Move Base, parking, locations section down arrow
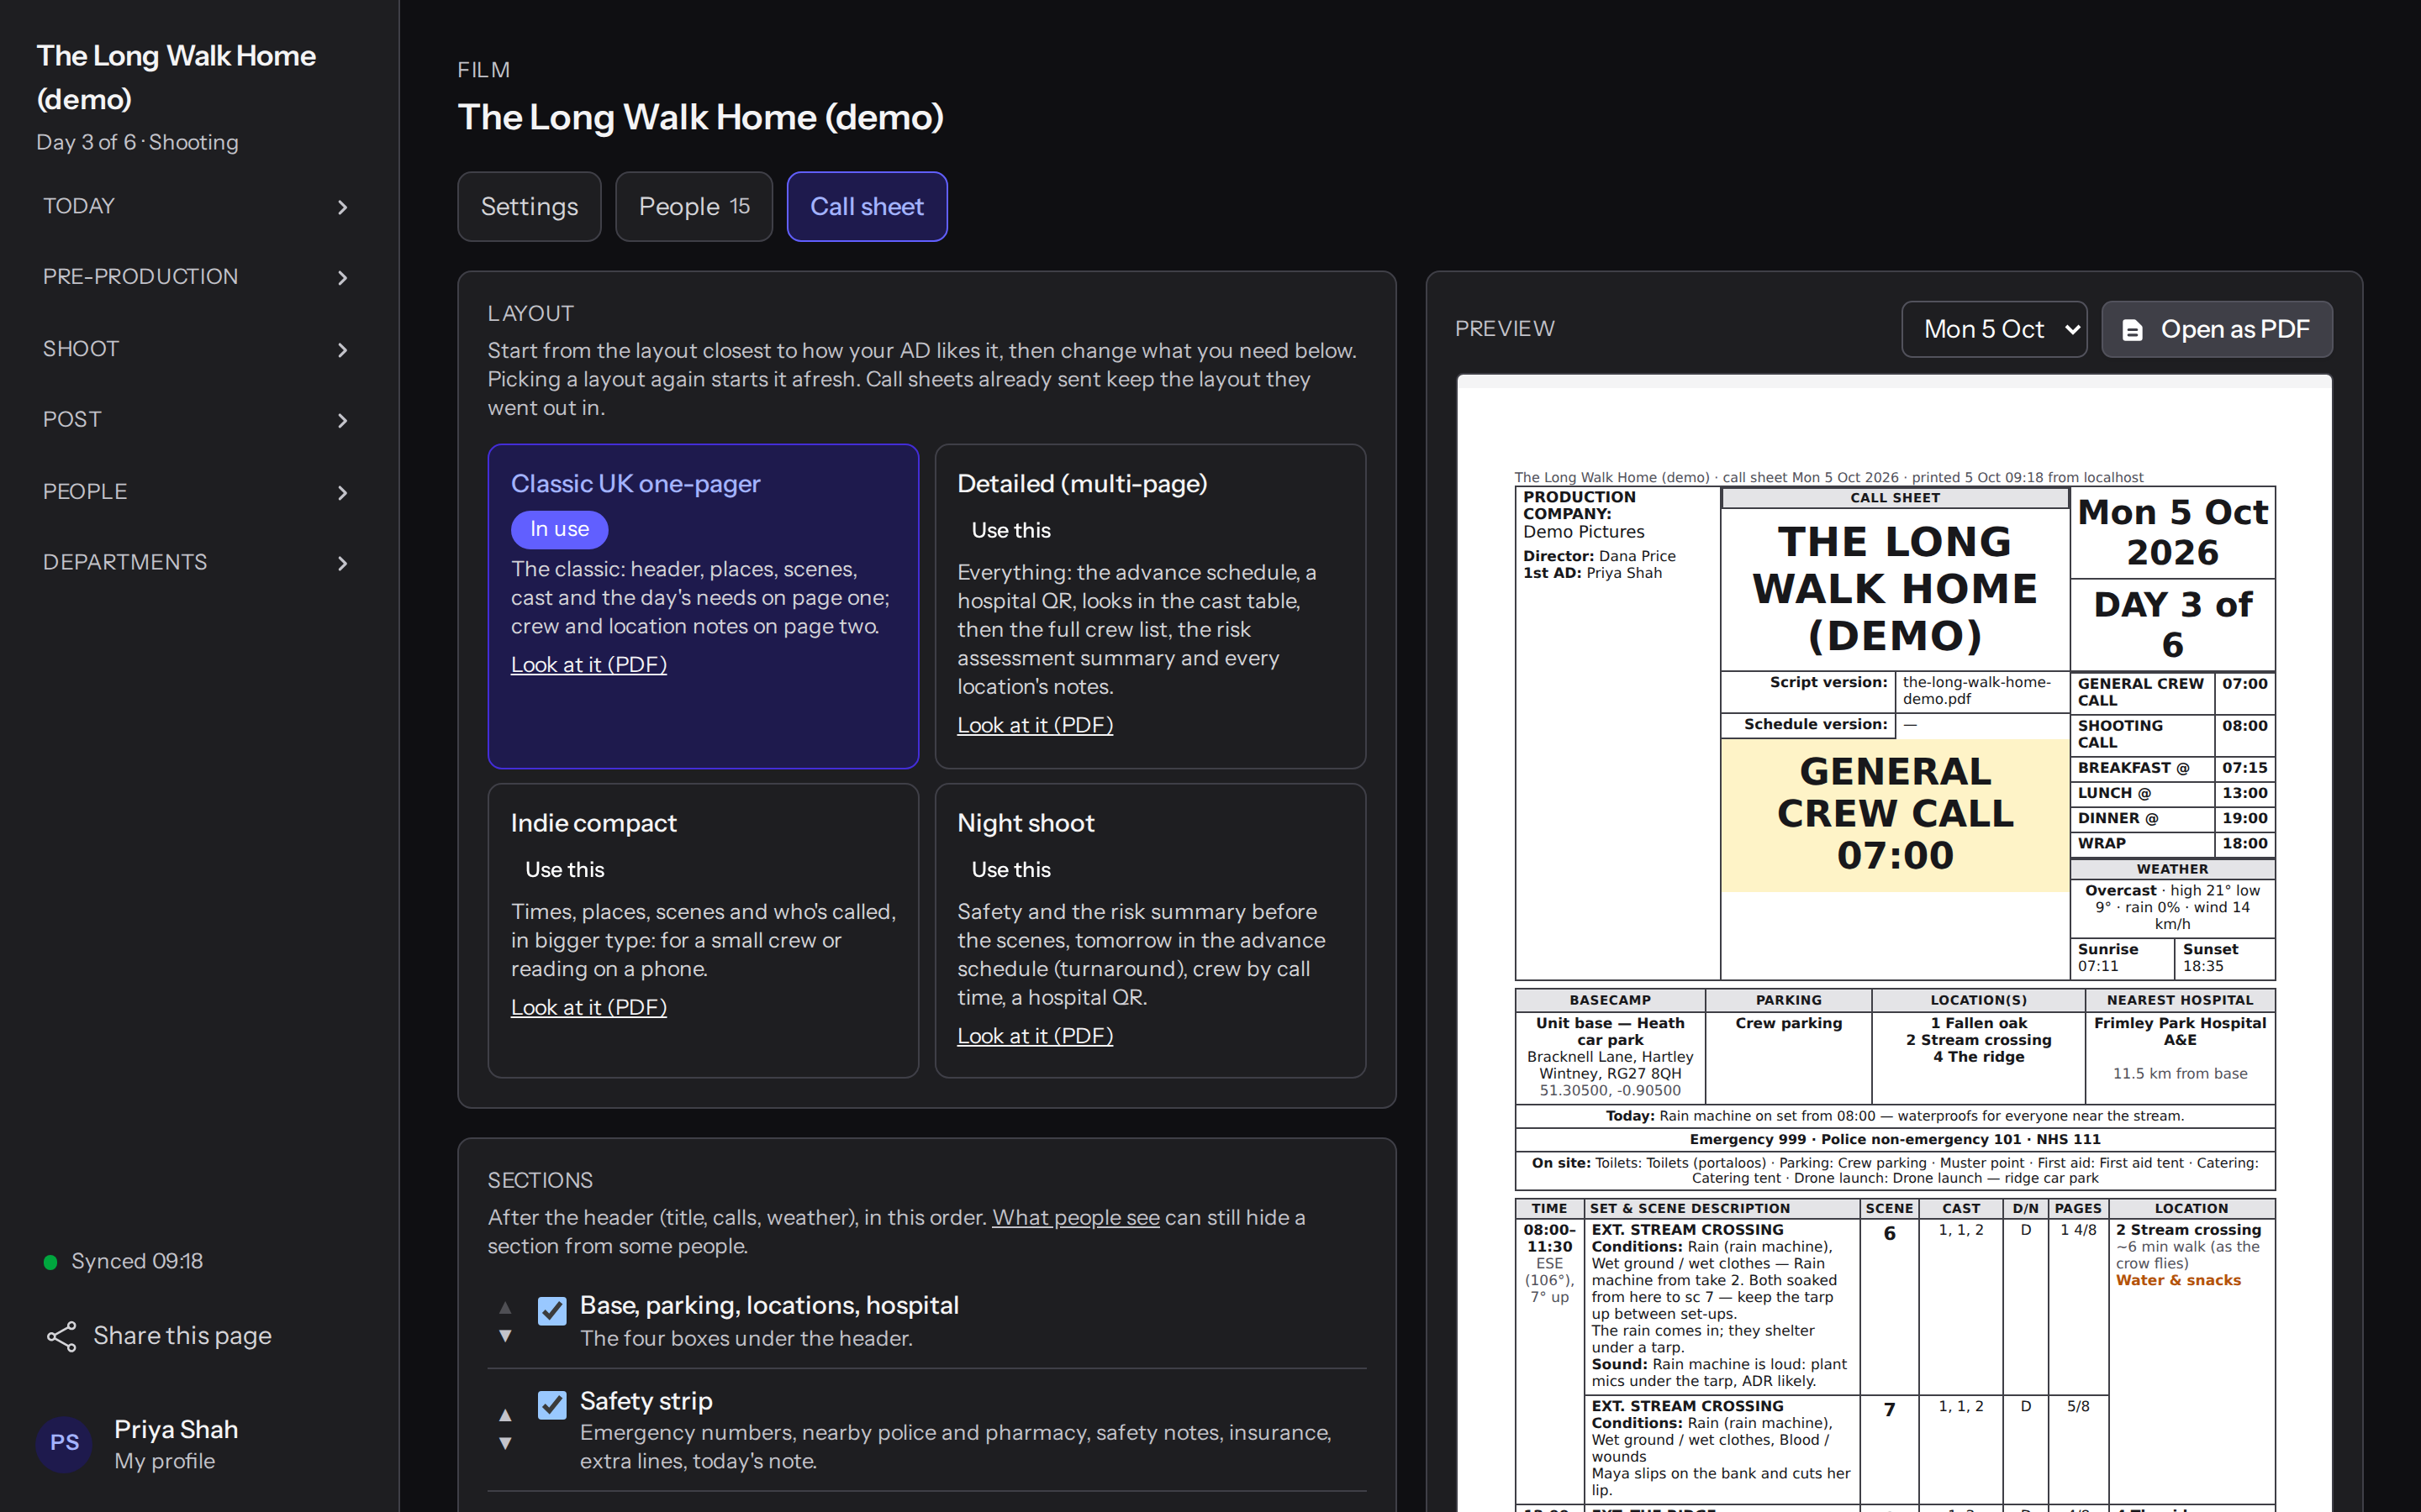Viewport: 2421px width, 1512px height. tap(505, 1336)
